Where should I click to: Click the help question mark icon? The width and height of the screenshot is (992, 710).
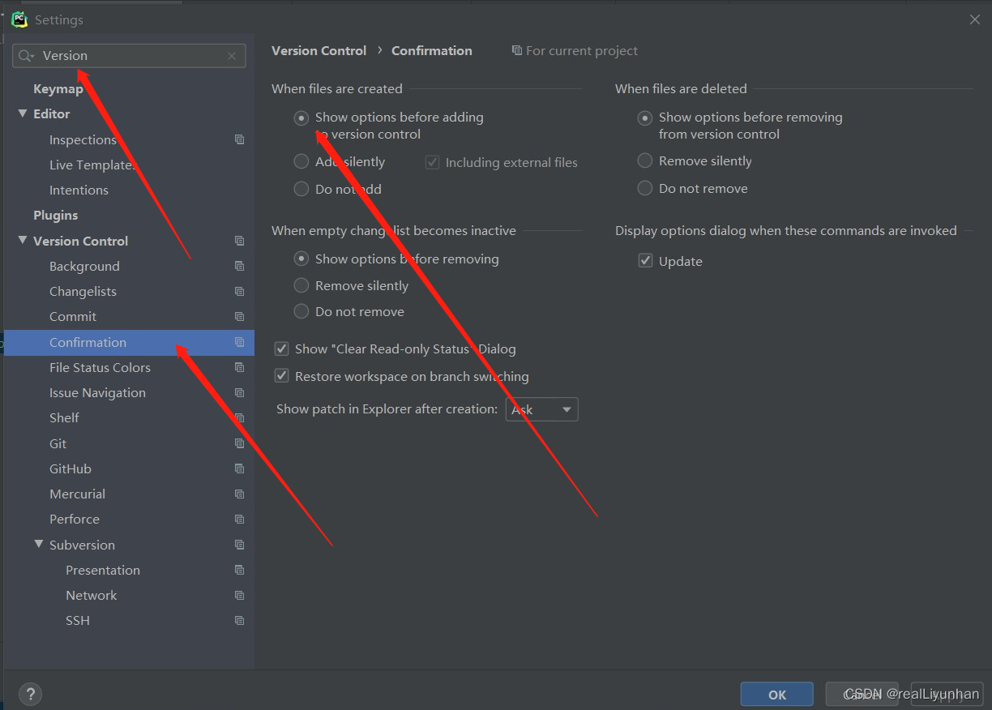pos(30,694)
